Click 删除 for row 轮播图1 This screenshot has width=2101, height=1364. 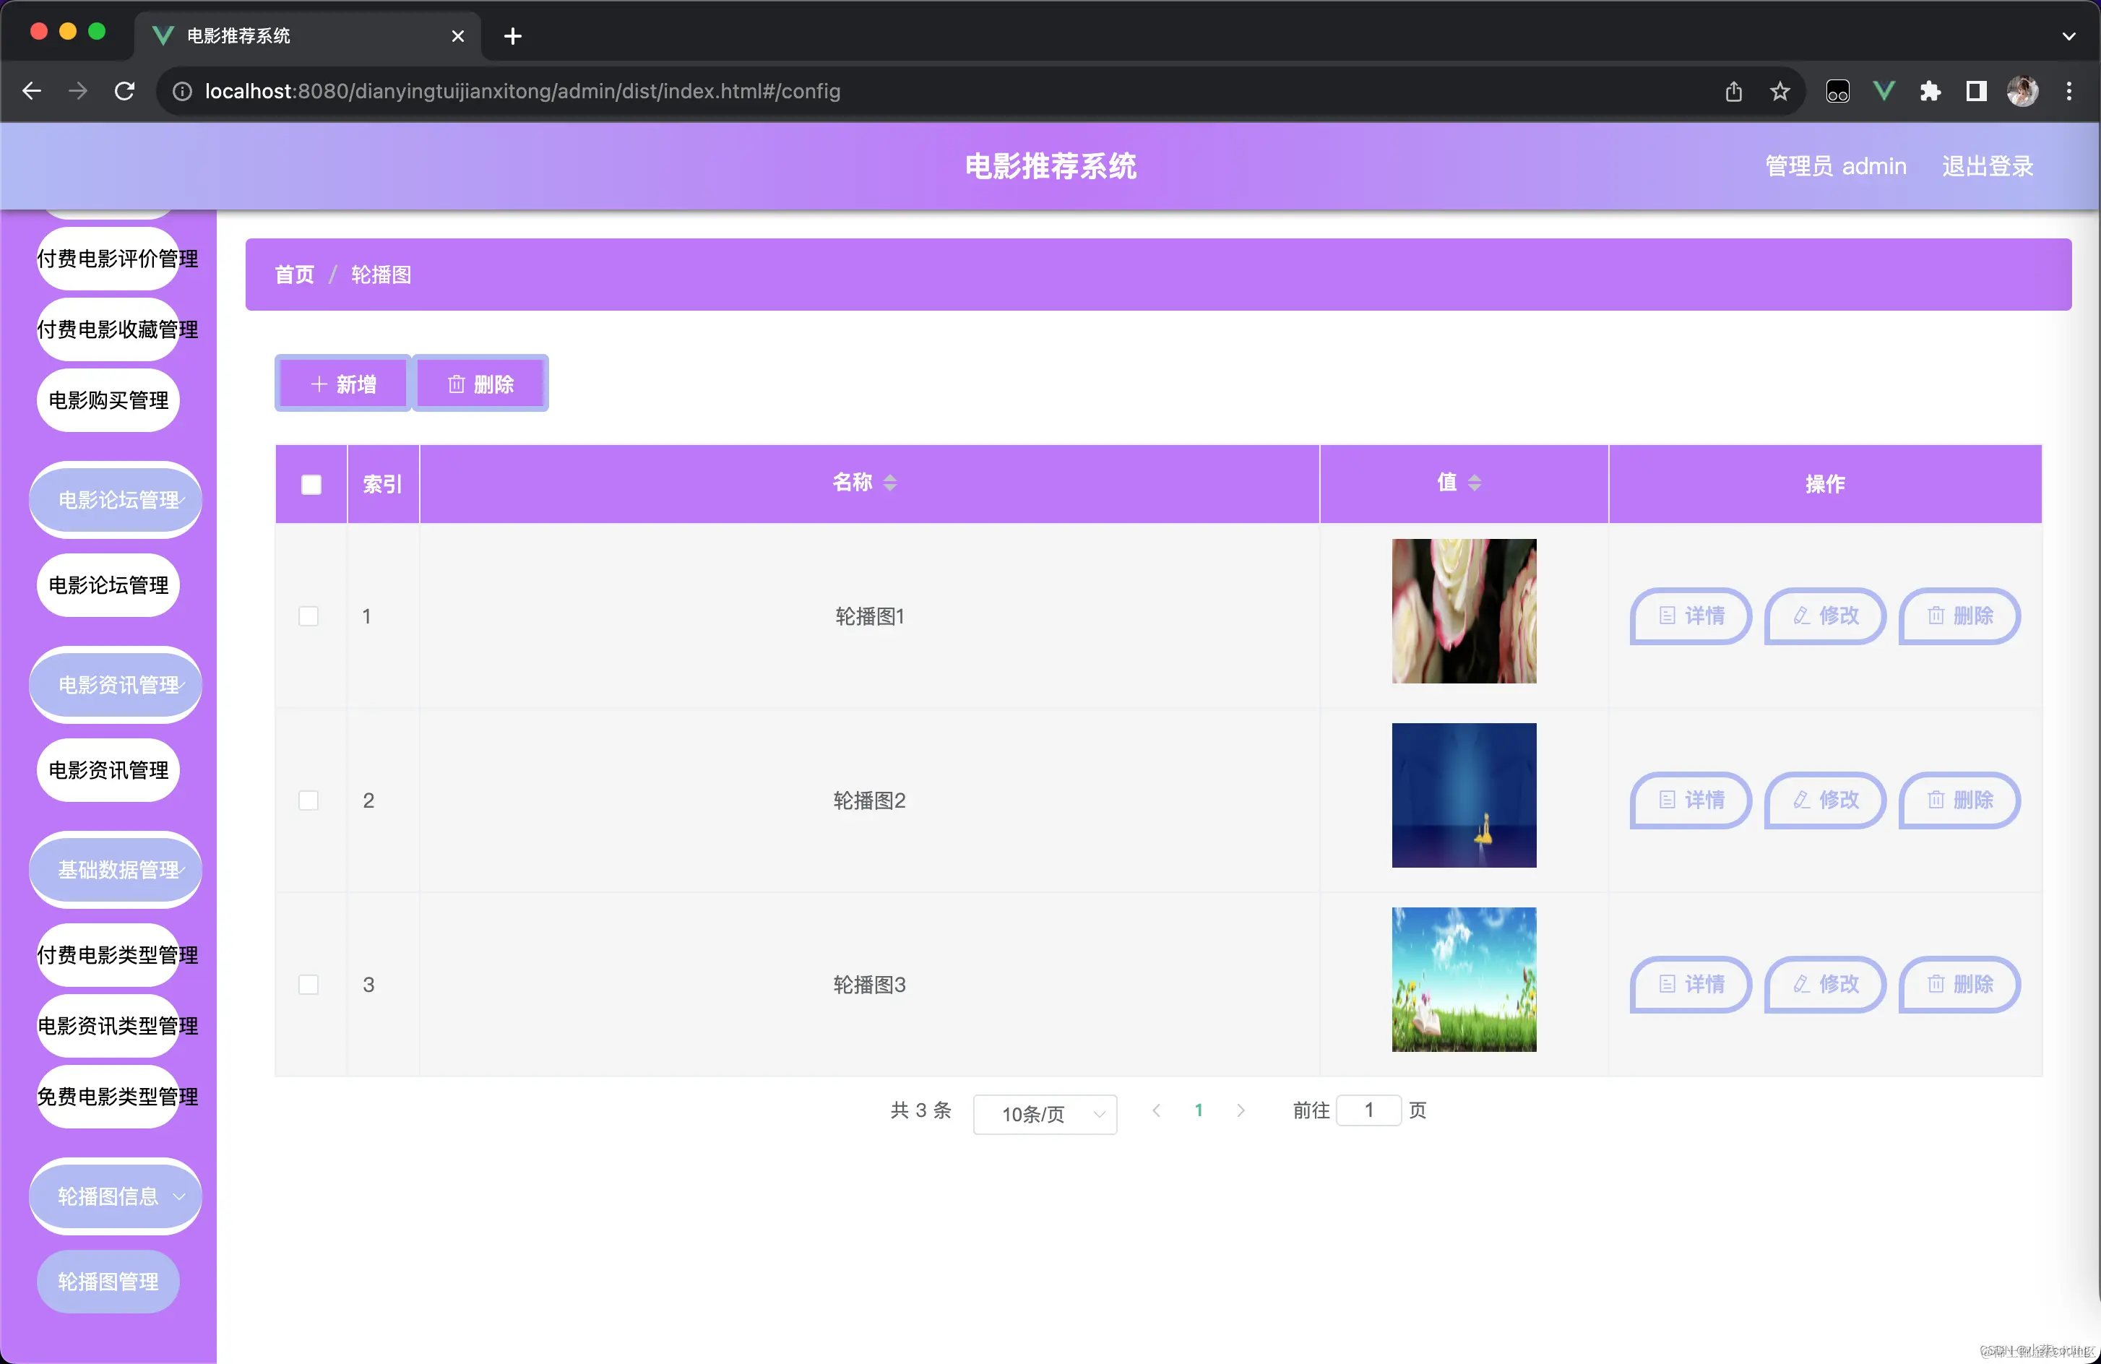click(x=1959, y=616)
